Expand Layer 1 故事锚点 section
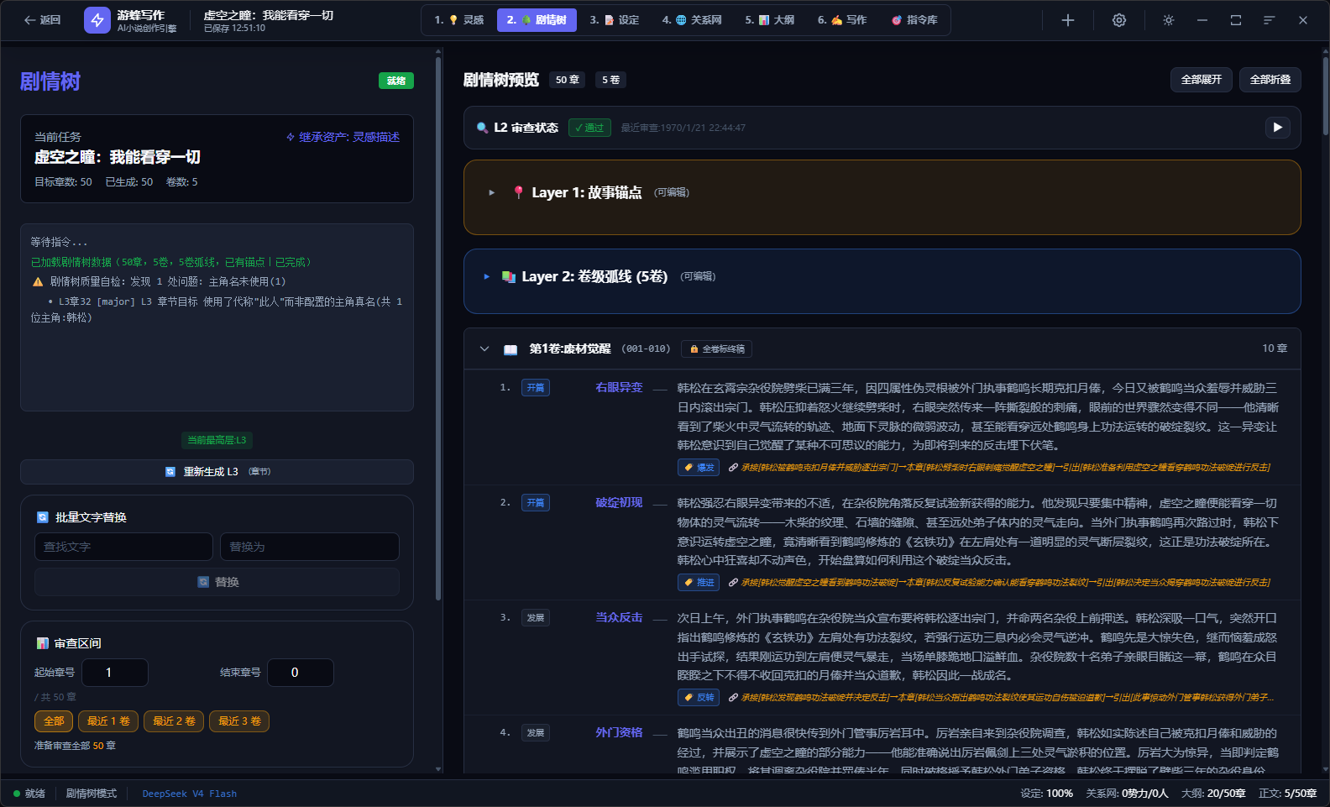 coord(492,192)
